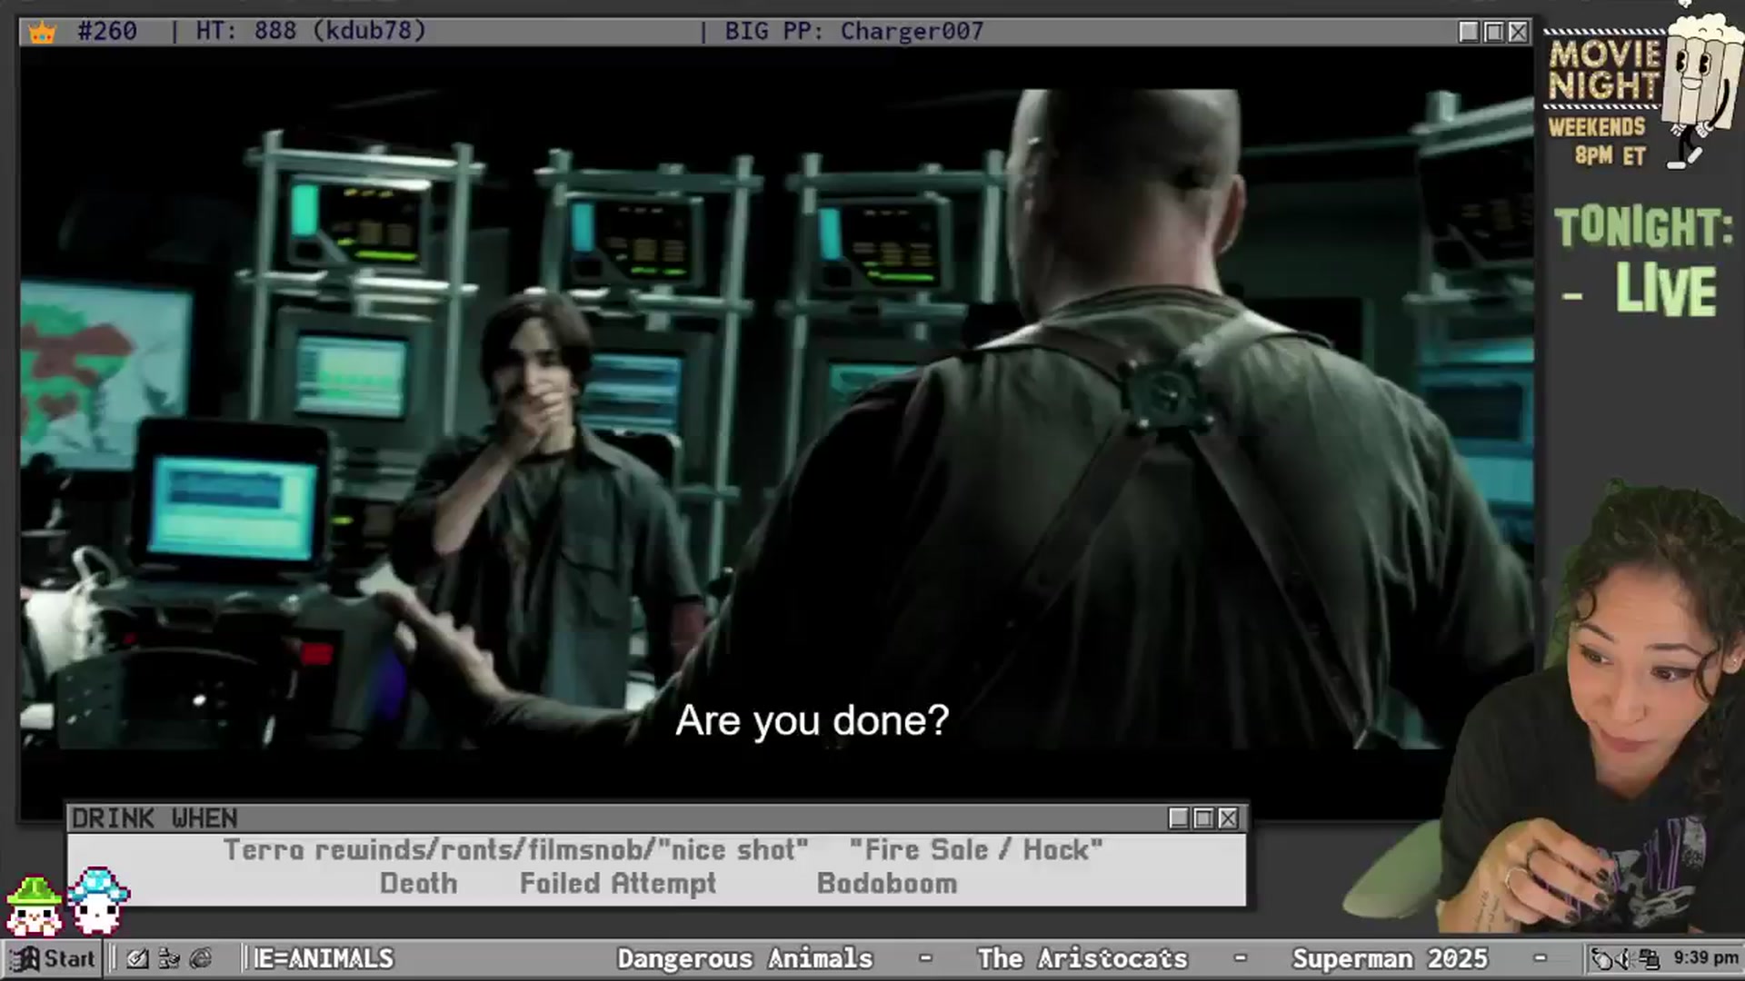
Task: Click the first quick launch icon beside Start
Action: 137,958
